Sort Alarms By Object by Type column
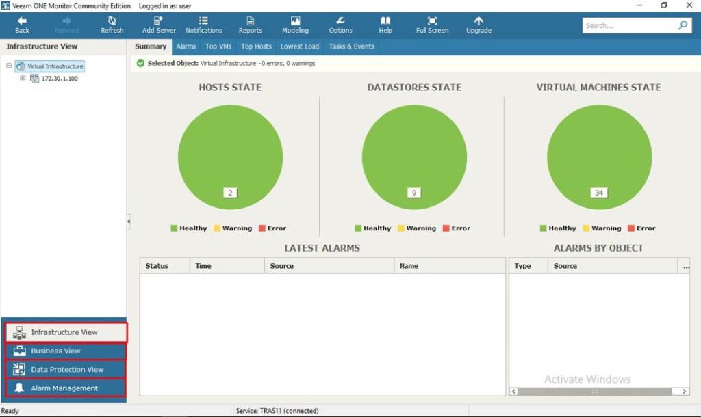This screenshot has height=417, width=701. (x=528, y=266)
